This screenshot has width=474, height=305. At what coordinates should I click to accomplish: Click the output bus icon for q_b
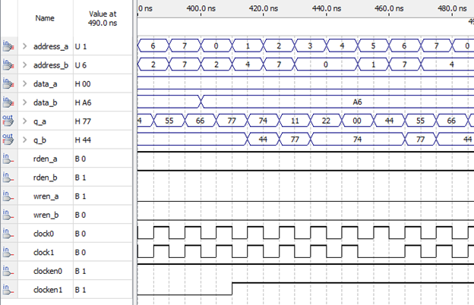pyautogui.click(x=9, y=139)
